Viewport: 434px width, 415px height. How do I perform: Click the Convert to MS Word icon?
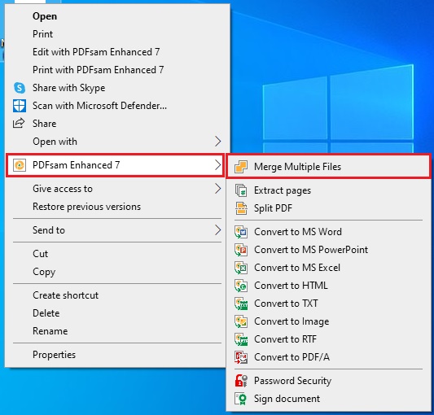(x=241, y=232)
